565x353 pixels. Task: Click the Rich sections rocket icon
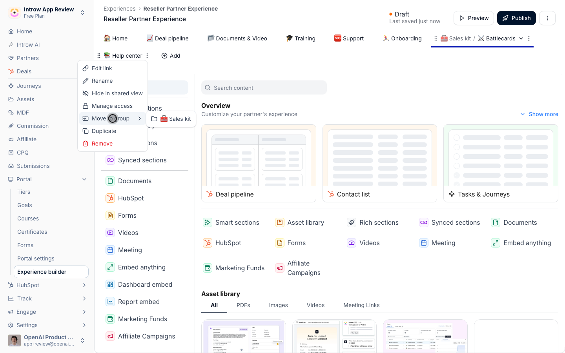click(352, 222)
